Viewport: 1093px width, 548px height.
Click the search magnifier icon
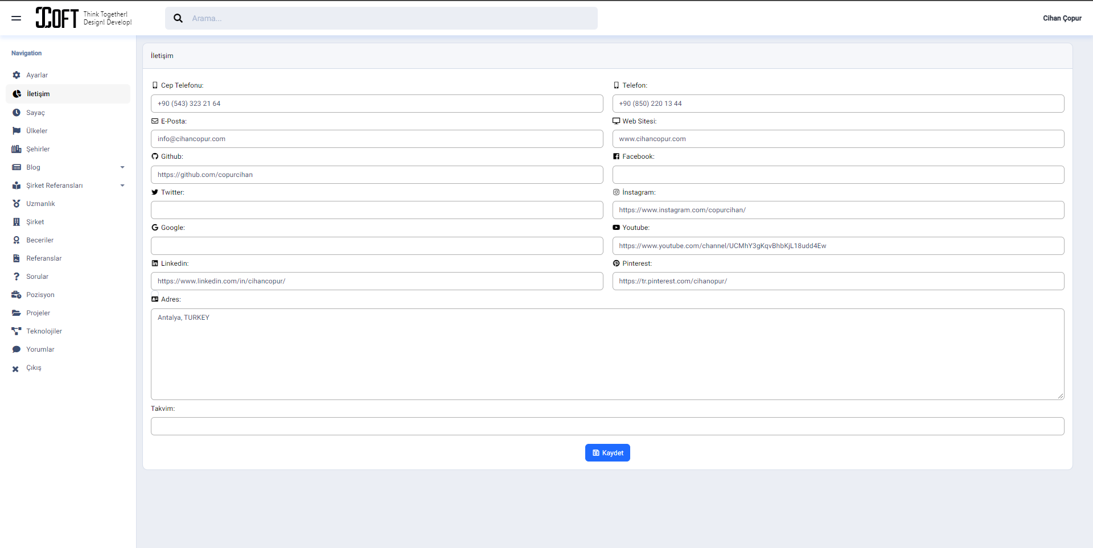pyautogui.click(x=178, y=18)
